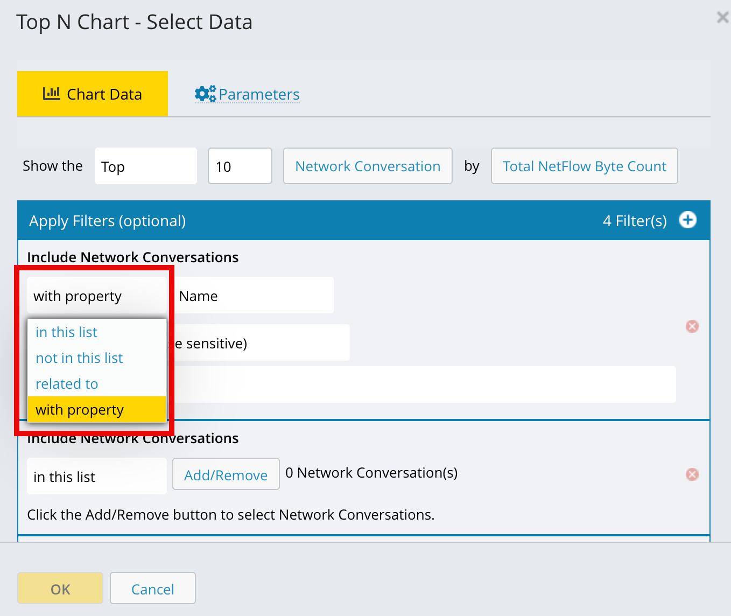This screenshot has width=731, height=616.
Task: Remove the first Name property filter
Action: point(692,326)
